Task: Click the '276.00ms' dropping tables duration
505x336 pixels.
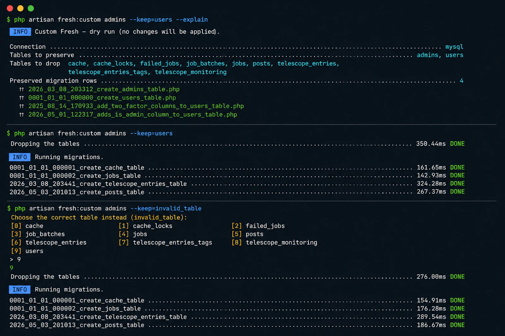Action: (431, 277)
